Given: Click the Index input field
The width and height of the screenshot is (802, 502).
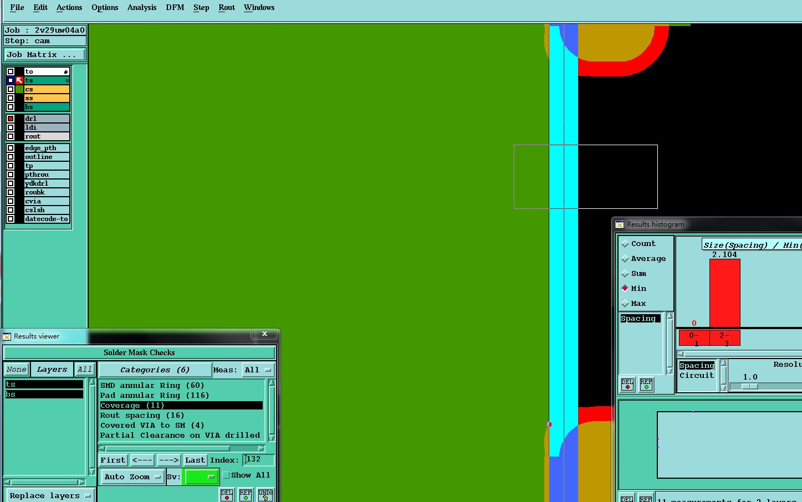Looking at the screenshot, I should (x=259, y=460).
